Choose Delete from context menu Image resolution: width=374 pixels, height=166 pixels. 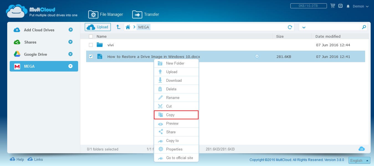pyautogui.click(x=176, y=89)
